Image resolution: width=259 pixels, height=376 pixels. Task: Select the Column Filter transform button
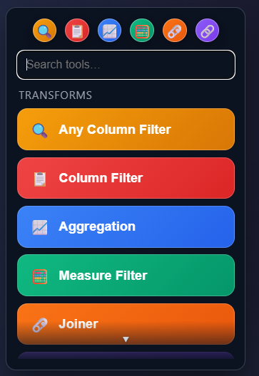coord(126,178)
